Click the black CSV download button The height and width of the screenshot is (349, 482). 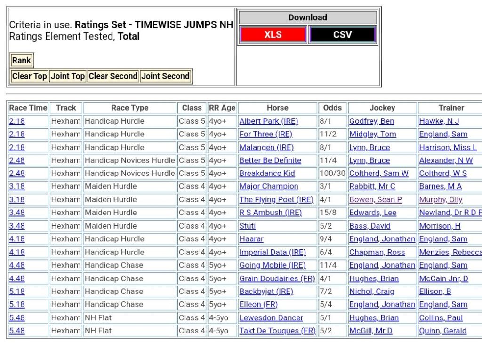pos(342,35)
